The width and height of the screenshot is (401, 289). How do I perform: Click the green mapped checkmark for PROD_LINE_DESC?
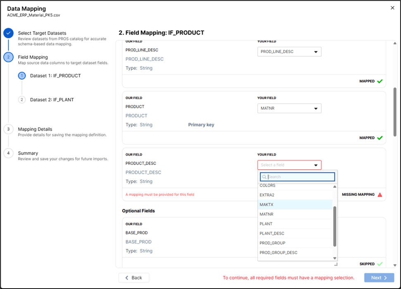380,81
